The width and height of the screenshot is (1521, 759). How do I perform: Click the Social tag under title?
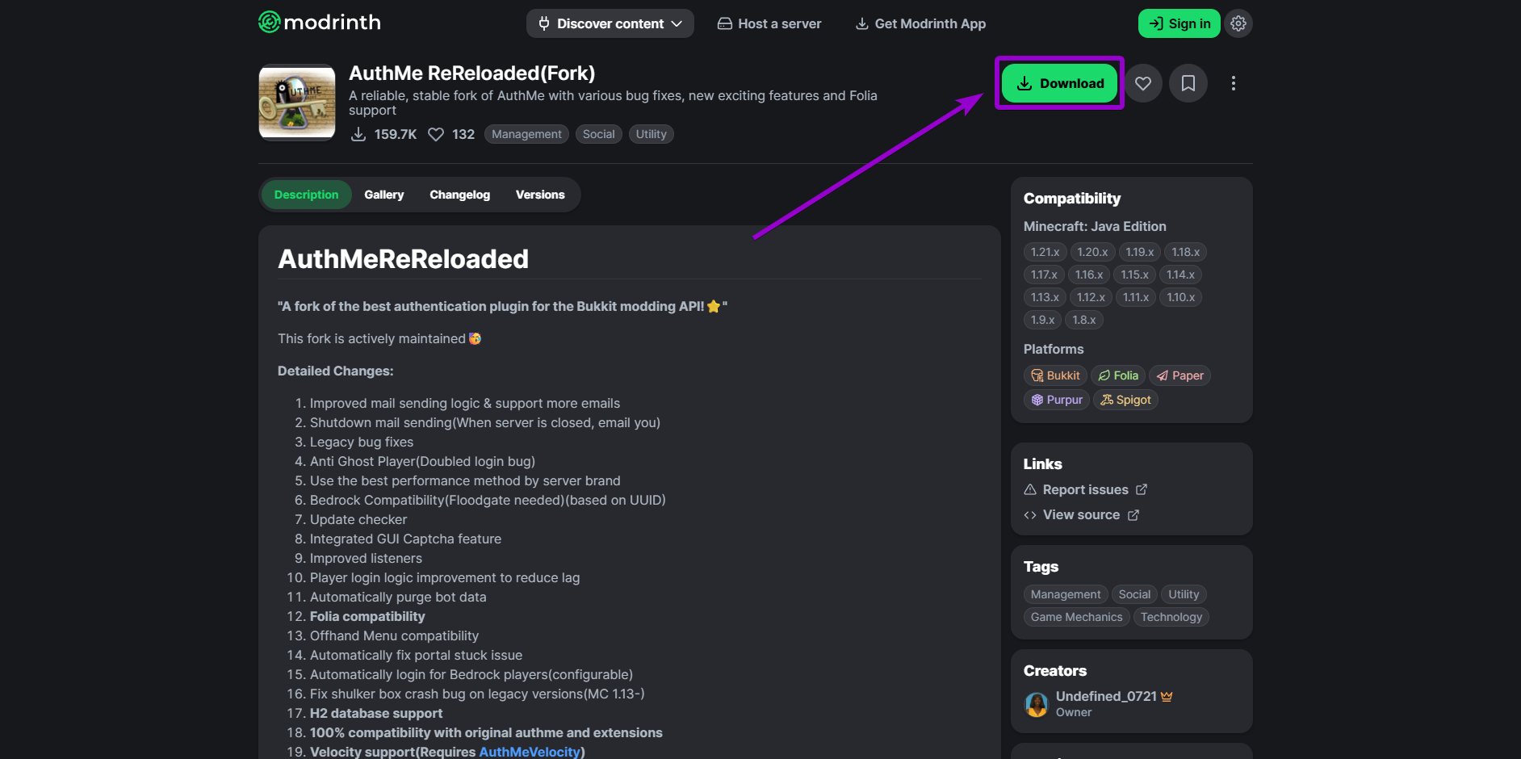(599, 134)
